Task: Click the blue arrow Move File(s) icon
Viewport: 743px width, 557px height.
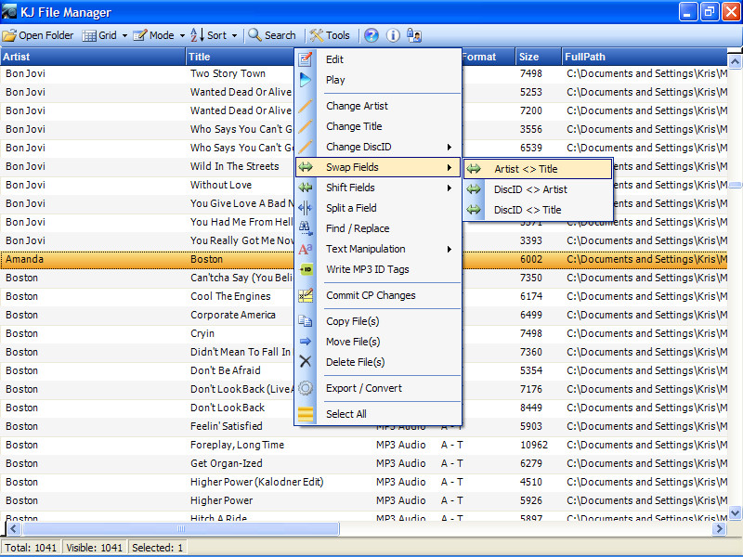Action: 306,342
